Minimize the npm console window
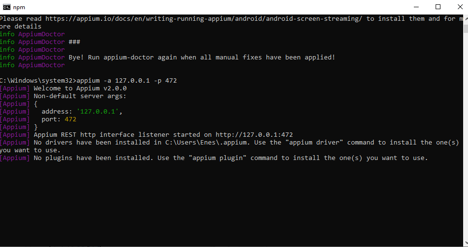468x247 pixels. point(414,7)
